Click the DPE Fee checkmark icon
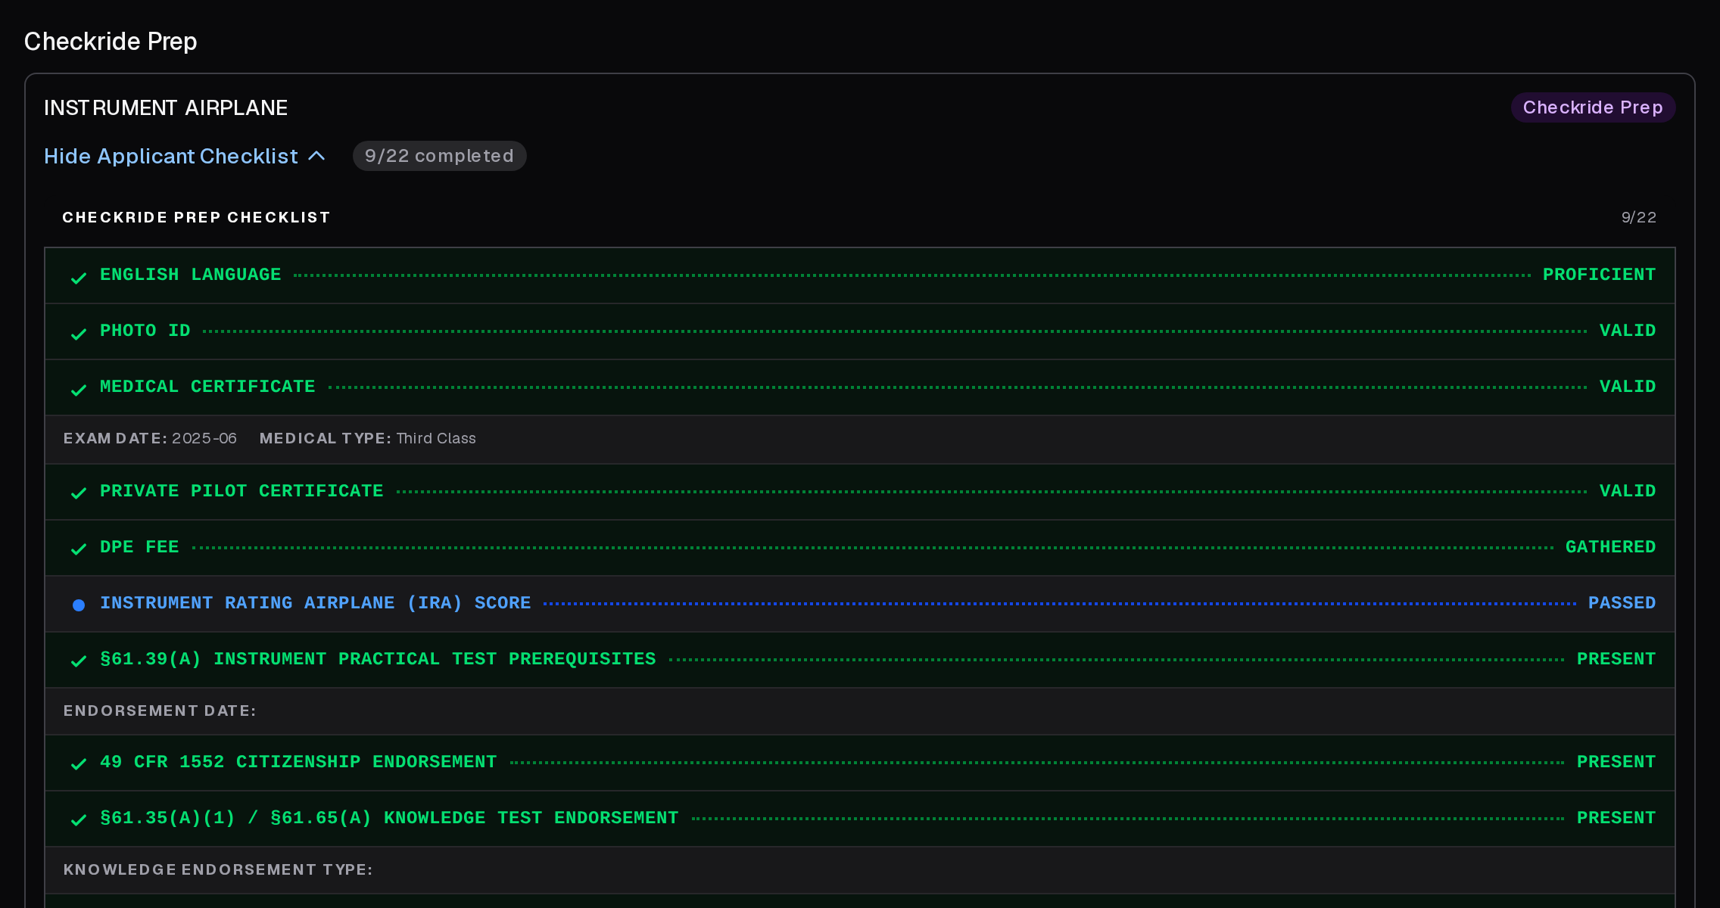Viewport: 1720px width, 908px height. [x=79, y=549]
